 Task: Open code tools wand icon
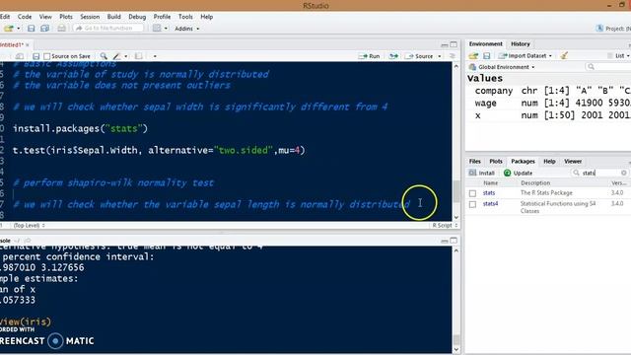[x=117, y=56]
